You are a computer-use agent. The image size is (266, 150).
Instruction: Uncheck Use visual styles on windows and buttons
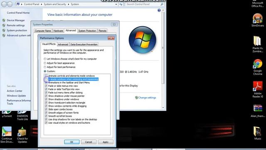click(x=46, y=123)
